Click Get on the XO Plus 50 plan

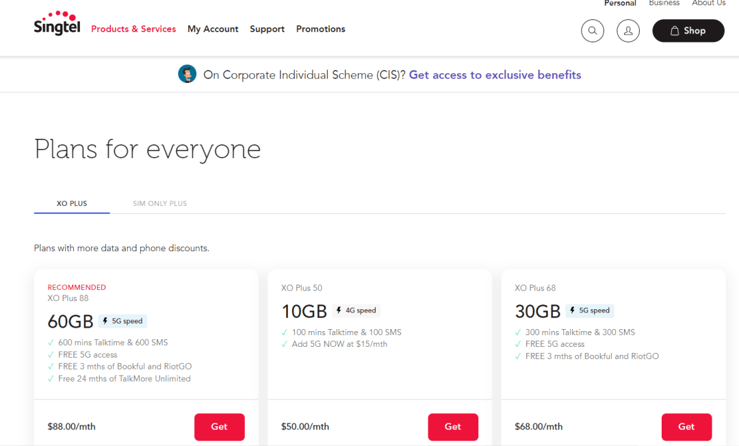point(453,426)
